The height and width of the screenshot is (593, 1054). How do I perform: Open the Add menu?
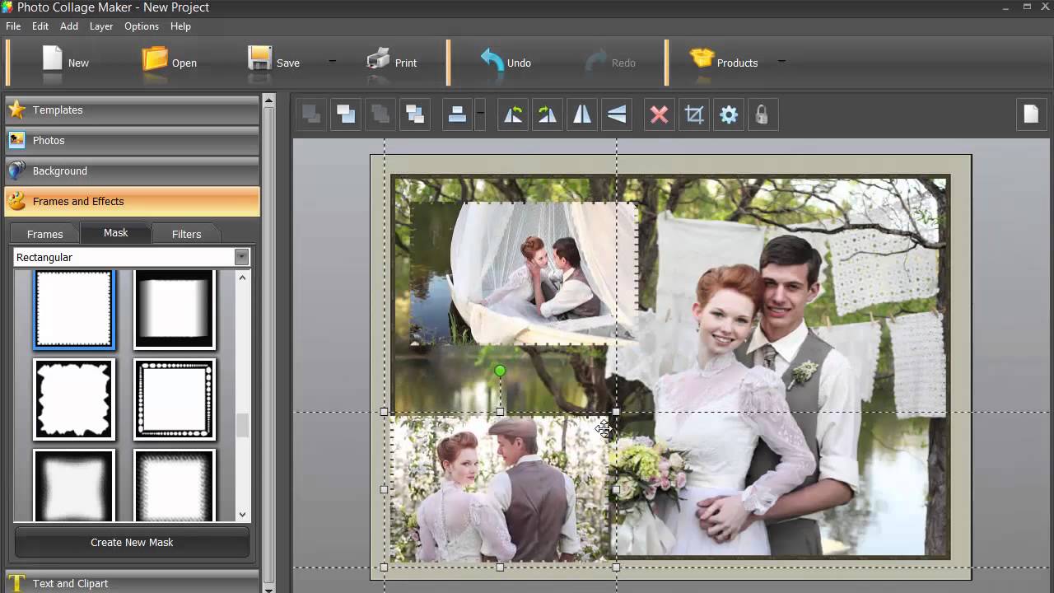(69, 26)
